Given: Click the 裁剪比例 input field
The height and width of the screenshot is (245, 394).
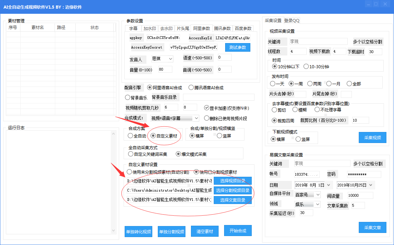Looking at the screenshot, I should (360, 120).
